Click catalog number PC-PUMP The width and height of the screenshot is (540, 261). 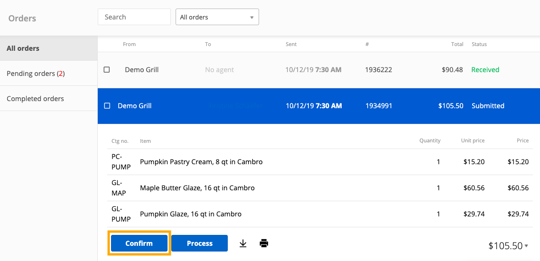click(x=121, y=162)
